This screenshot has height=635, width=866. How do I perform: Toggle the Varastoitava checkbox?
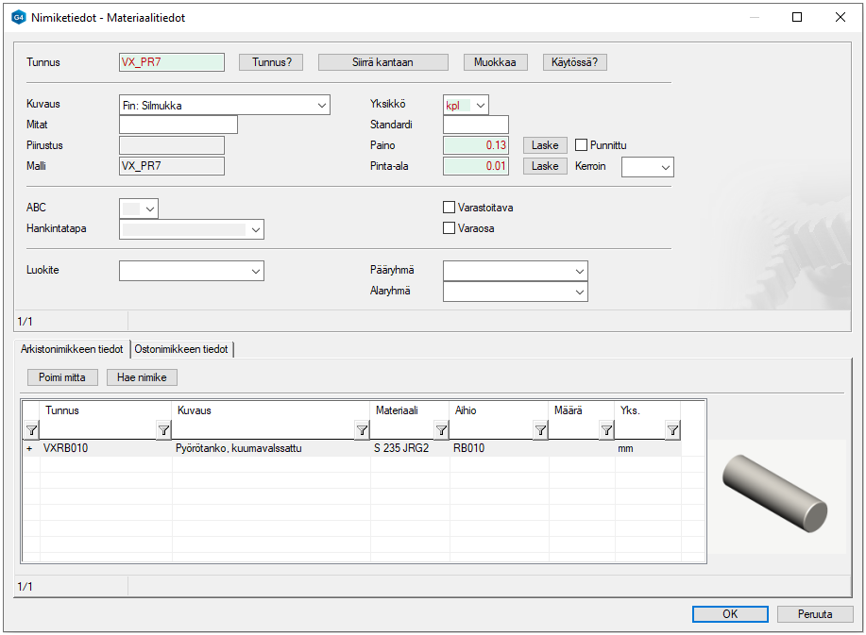click(x=450, y=208)
